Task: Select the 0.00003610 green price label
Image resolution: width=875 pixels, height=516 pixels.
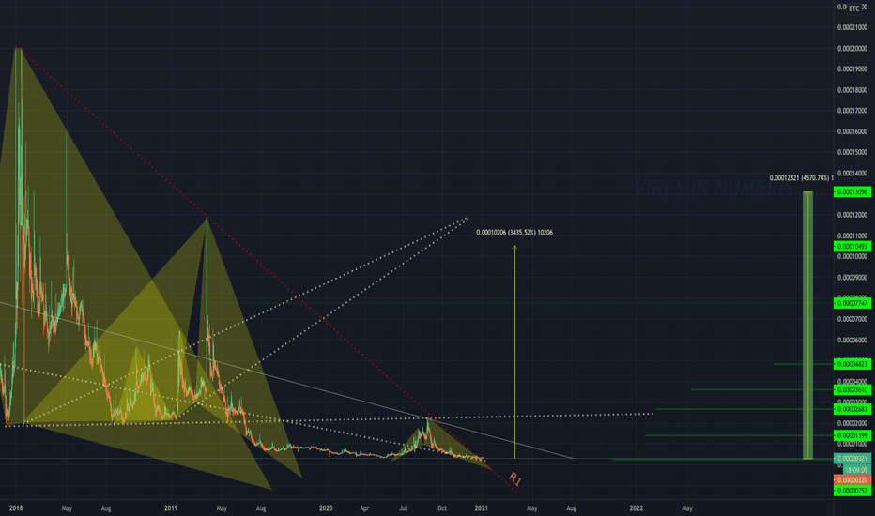Action: coord(852,389)
